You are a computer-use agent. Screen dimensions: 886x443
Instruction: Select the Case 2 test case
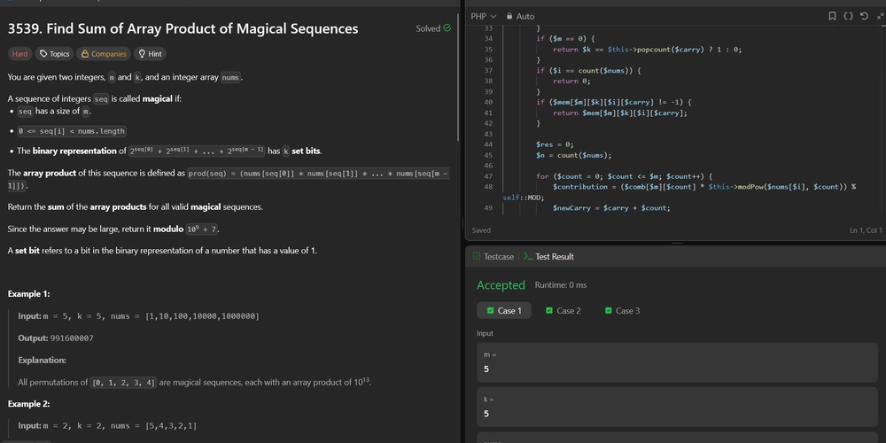[563, 311]
